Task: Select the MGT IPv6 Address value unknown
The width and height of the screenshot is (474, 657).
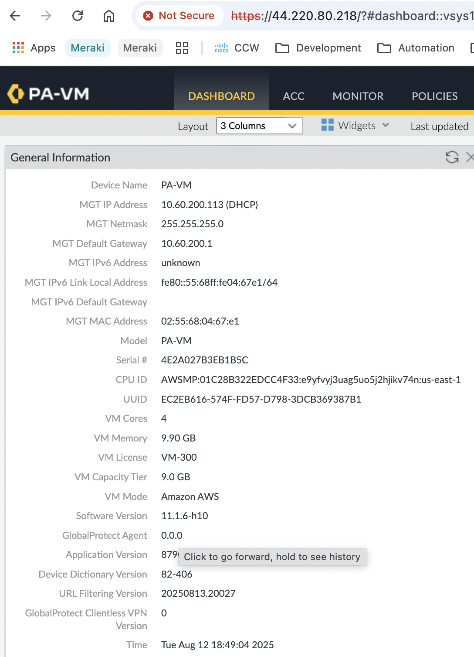Action: click(x=181, y=263)
